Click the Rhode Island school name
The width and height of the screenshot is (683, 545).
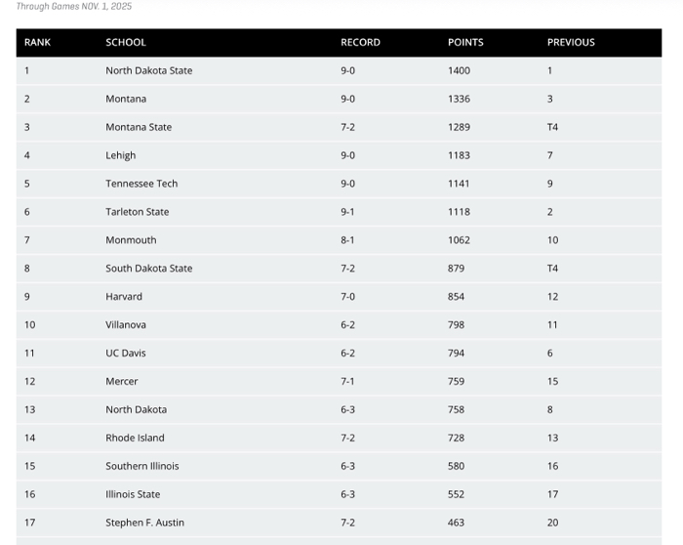pos(135,439)
